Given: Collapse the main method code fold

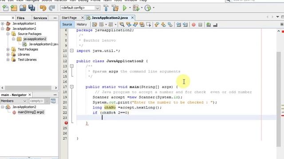Looking at the screenshot, I should coord(72,87).
